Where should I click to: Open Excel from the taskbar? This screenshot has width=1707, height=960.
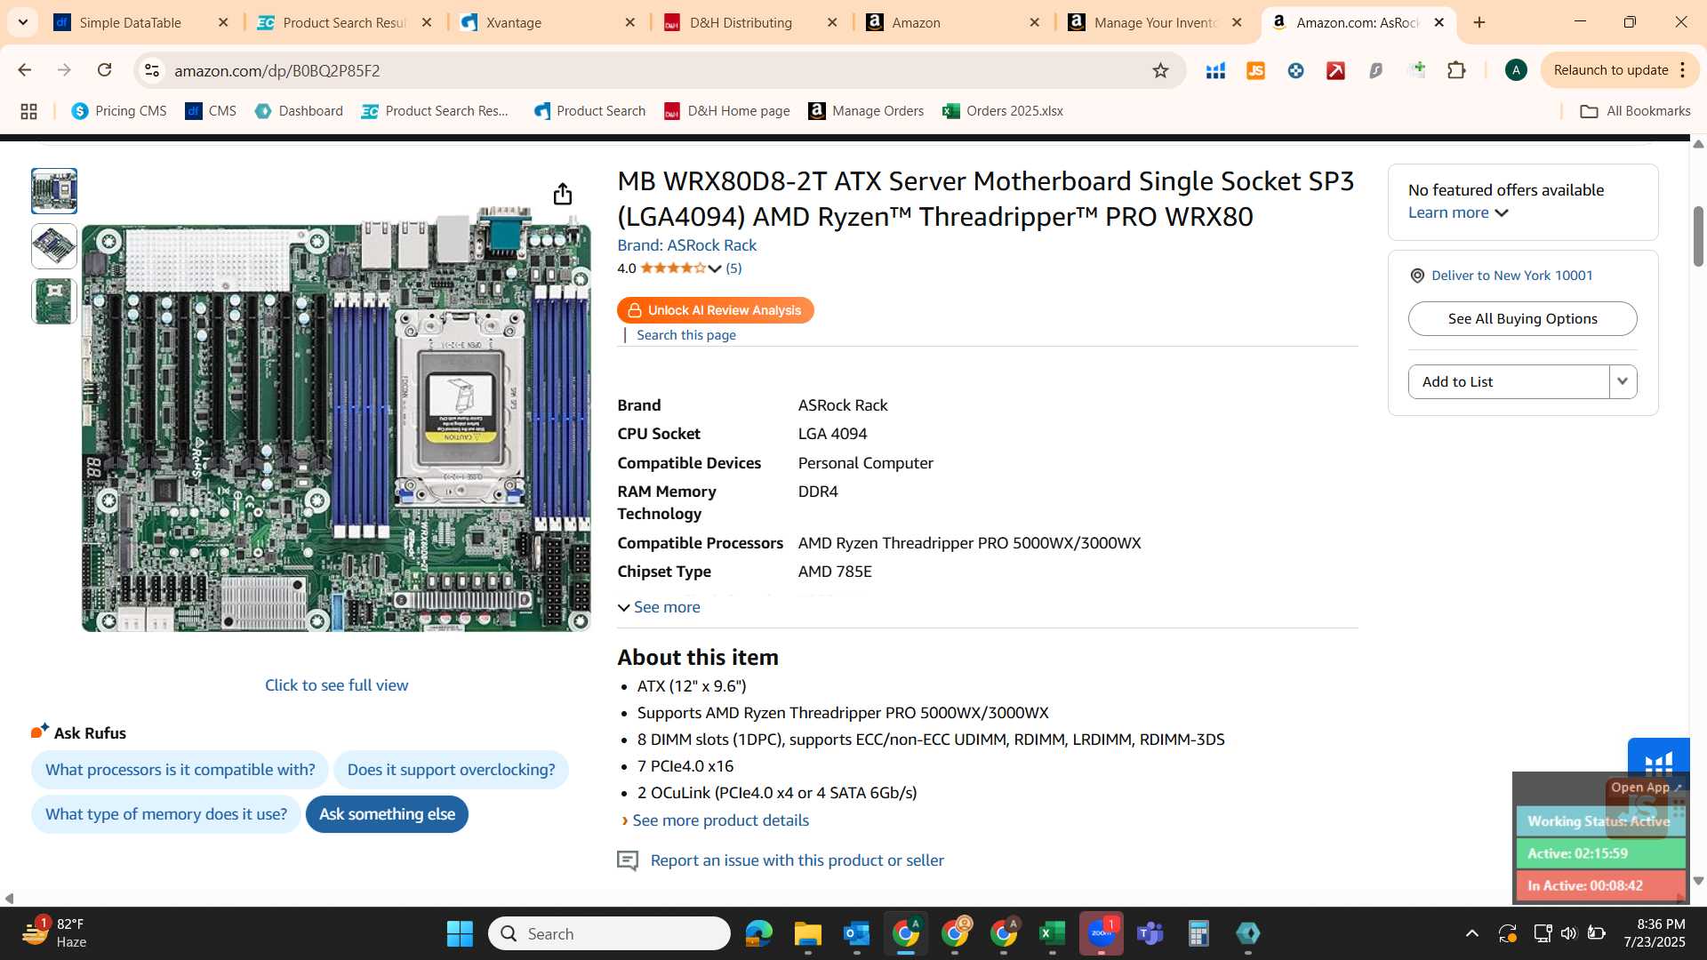click(x=1052, y=933)
